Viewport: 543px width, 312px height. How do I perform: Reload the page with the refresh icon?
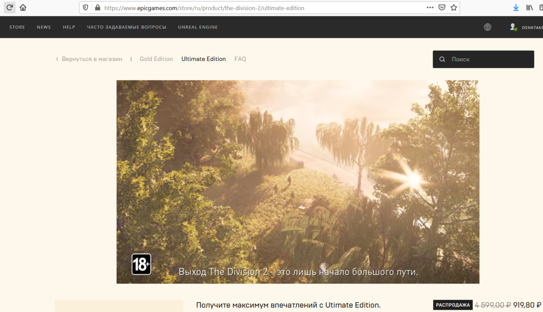pos(10,8)
